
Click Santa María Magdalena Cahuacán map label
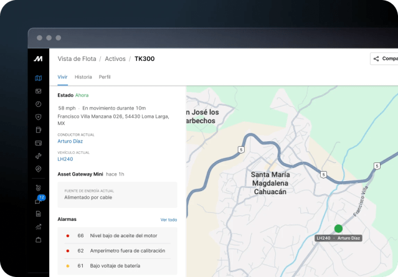point(270,183)
